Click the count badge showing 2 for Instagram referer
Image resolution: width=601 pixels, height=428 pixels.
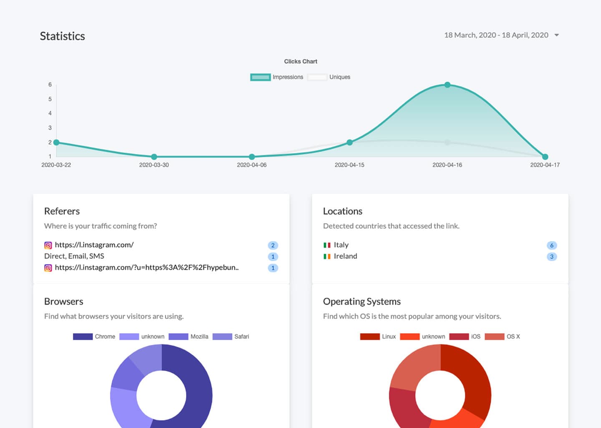(x=273, y=245)
